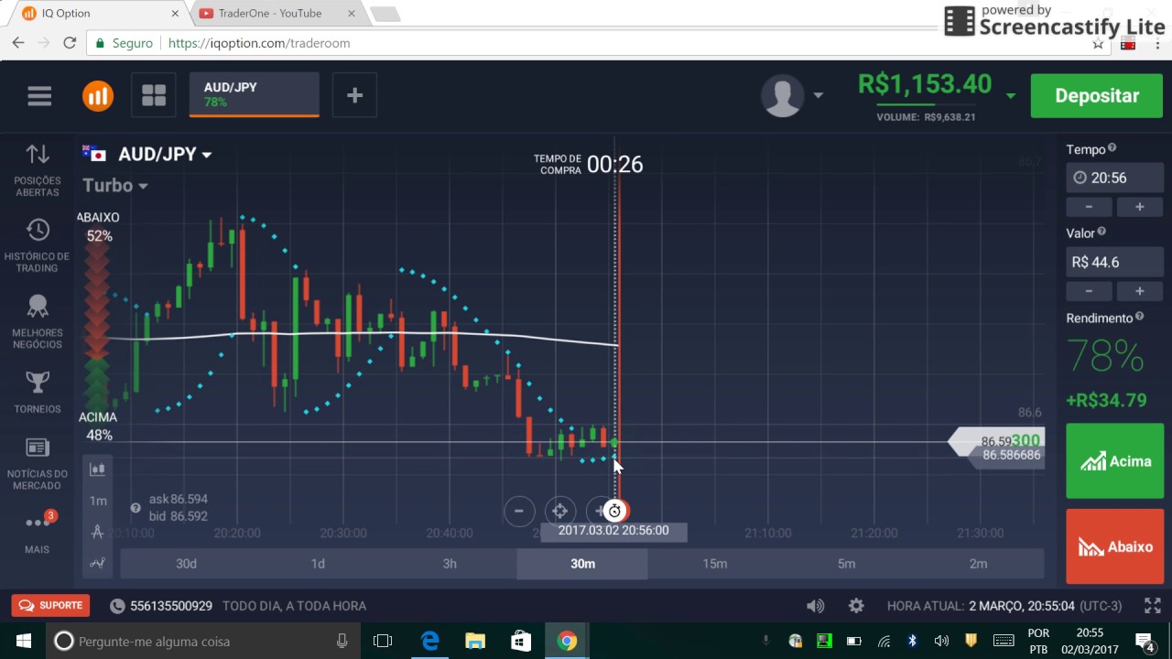This screenshot has width=1172, height=659.
Task: Click the Rendimento help question icon
Action: point(1140,317)
